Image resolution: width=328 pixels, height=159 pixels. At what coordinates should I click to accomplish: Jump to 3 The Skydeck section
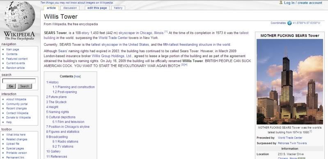[57, 102]
